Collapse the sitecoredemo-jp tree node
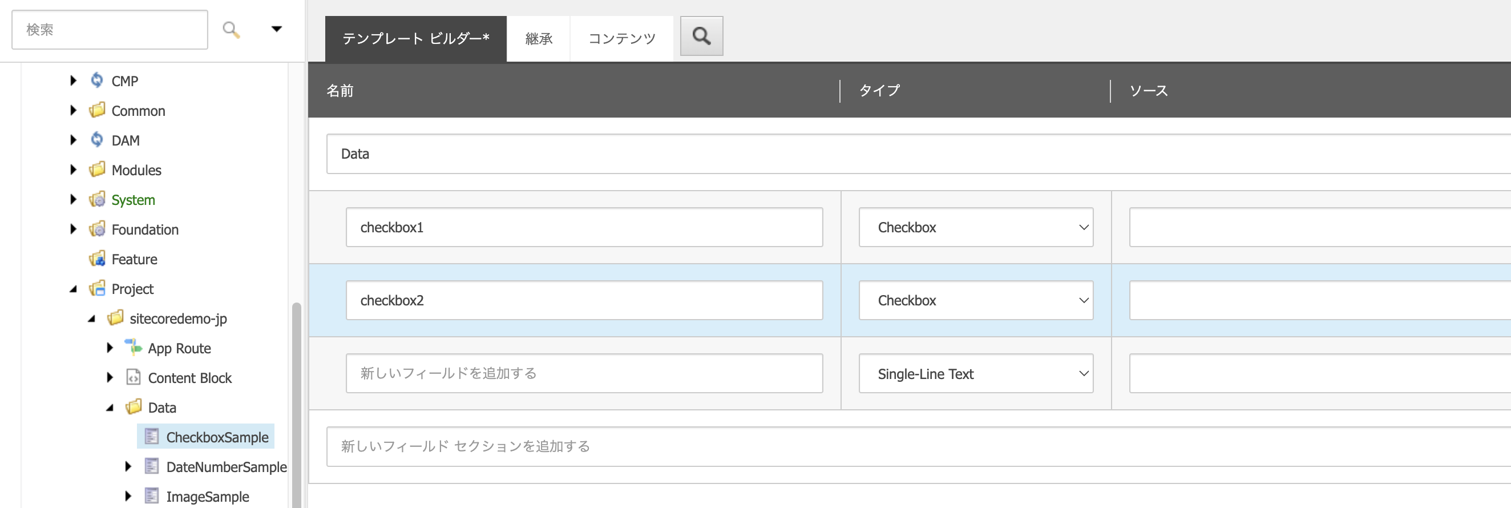Screen dimensions: 1511x508 91,319
